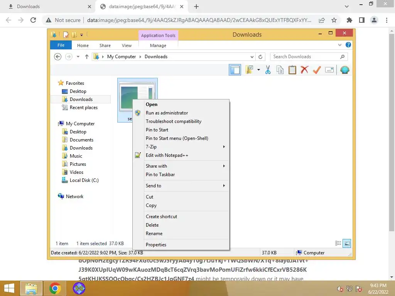The image size is (395, 296).
Task: Choose Run as administrator
Action: coord(181,113)
